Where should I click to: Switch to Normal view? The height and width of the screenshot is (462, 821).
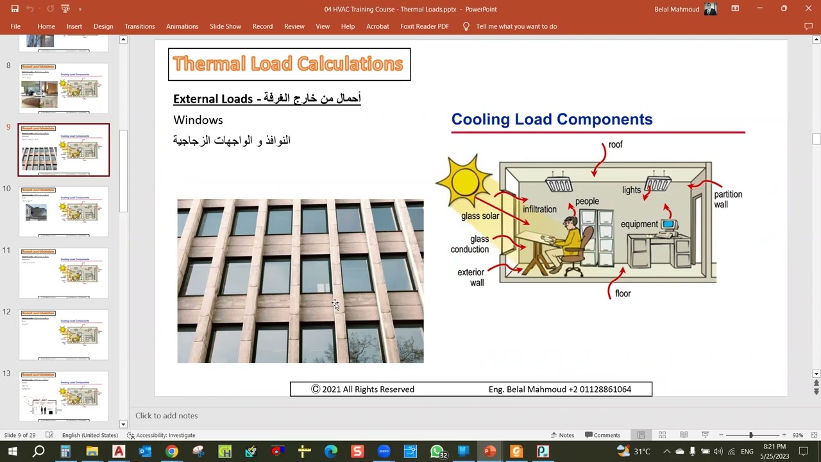pyautogui.click(x=641, y=435)
